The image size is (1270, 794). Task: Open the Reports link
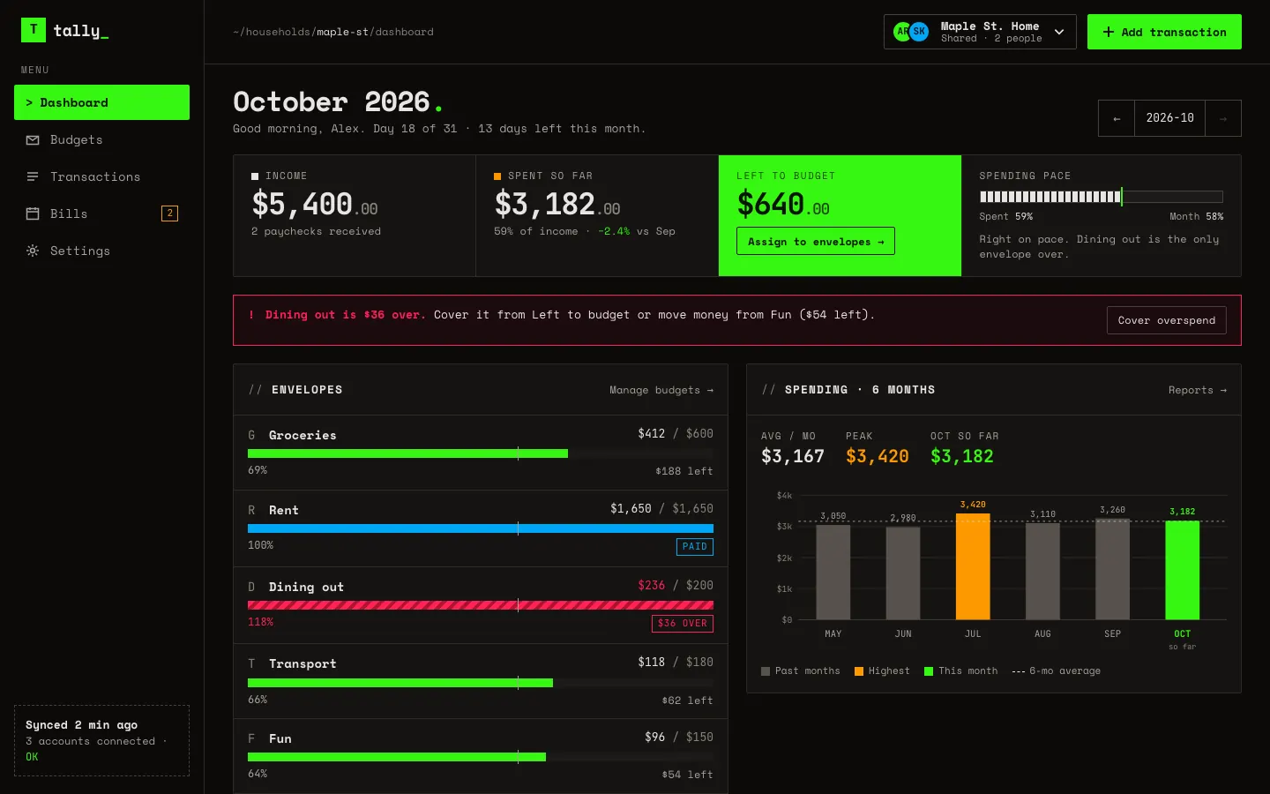[x=1198, y=390]
